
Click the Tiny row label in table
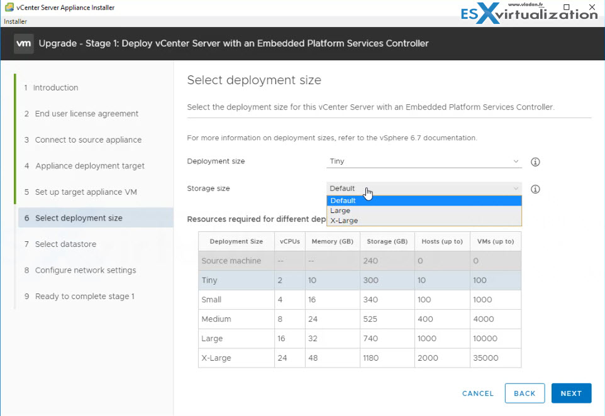pyautogui.click(x=209, y=280)
